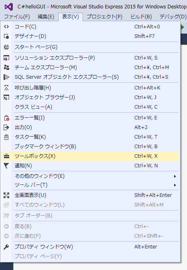Select チーム エクスプローラー(M) entry label
Viewport: 187px width, 270px height.
pos(46,67)
